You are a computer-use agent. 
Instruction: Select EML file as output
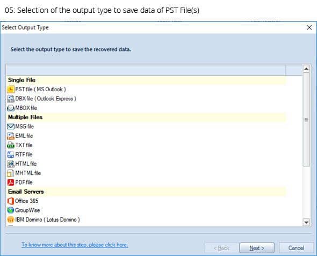click(24, 136)
